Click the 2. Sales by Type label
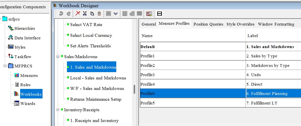The width and height of the screenshot is (301, 126). coord(262,56)
